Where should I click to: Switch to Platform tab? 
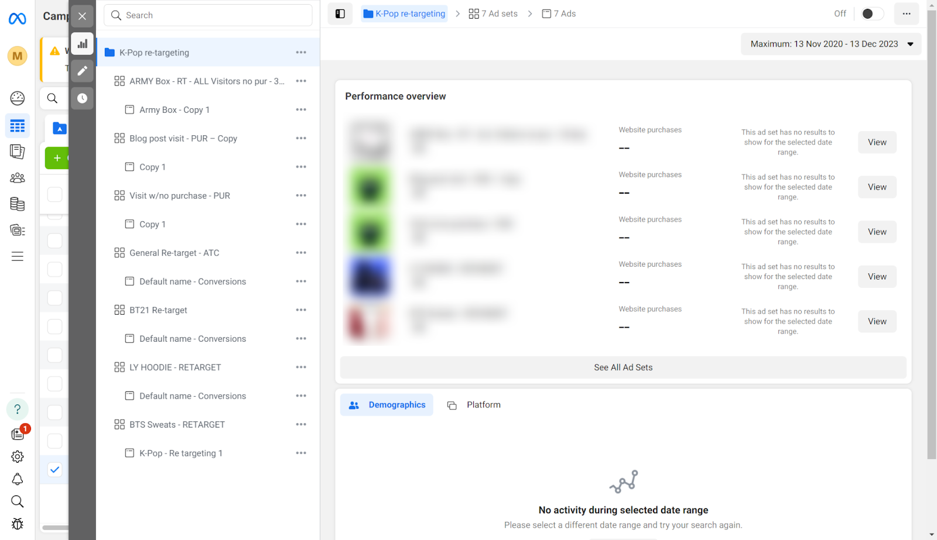[474, 405]
